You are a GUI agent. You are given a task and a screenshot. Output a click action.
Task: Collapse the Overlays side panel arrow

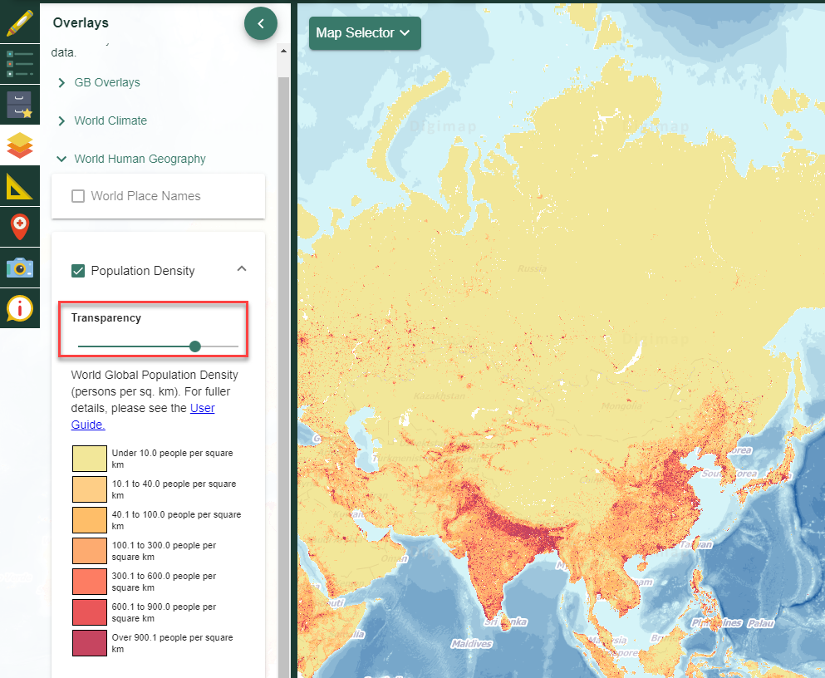tap(261, 24)
